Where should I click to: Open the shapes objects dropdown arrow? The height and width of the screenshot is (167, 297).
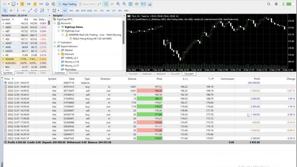coord(58,10)
